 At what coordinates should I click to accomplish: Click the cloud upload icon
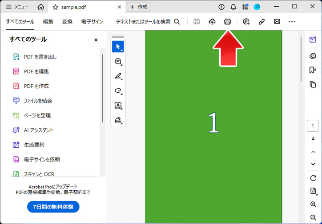(x=212, y=21)
